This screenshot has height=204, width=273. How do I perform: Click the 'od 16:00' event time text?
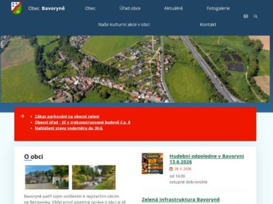click(x=177, y=176)
